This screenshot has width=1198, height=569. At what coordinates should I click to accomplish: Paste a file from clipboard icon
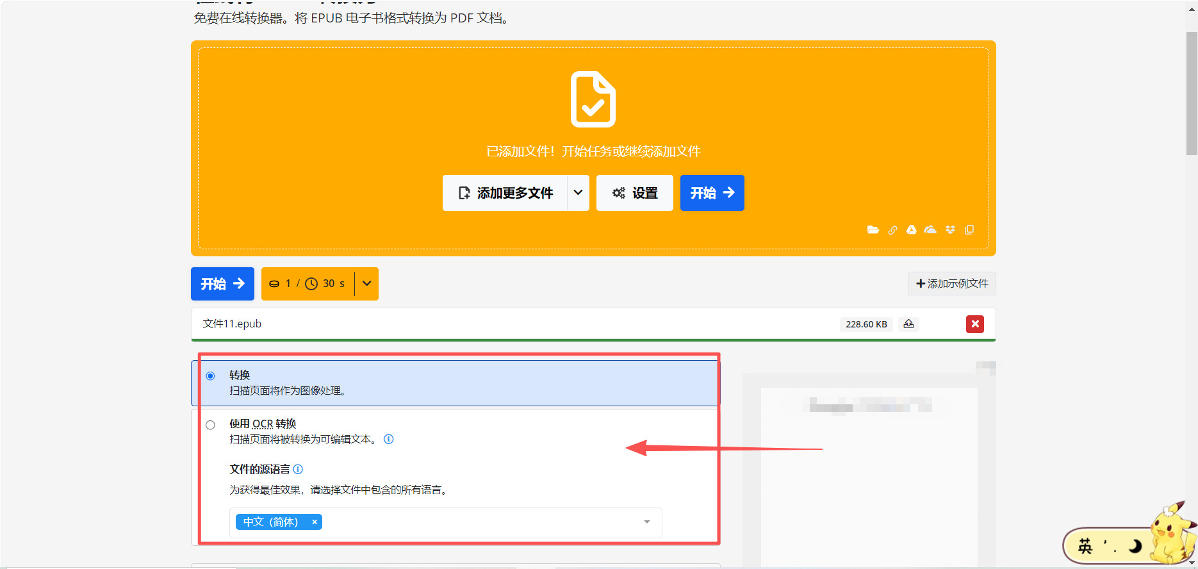pyautogui.click(x=969, y=229)
